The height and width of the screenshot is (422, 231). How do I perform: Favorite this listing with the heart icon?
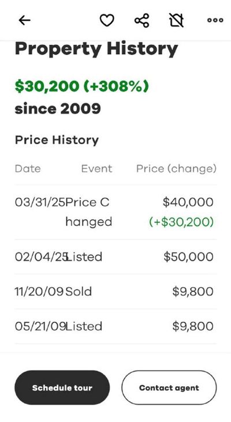tap(107, 20)
